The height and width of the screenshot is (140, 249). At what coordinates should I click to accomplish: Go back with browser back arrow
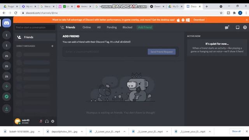[x=4, y=13]
